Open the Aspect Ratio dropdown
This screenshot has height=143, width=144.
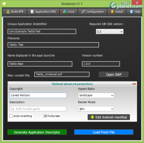click(x=96, y=95)
